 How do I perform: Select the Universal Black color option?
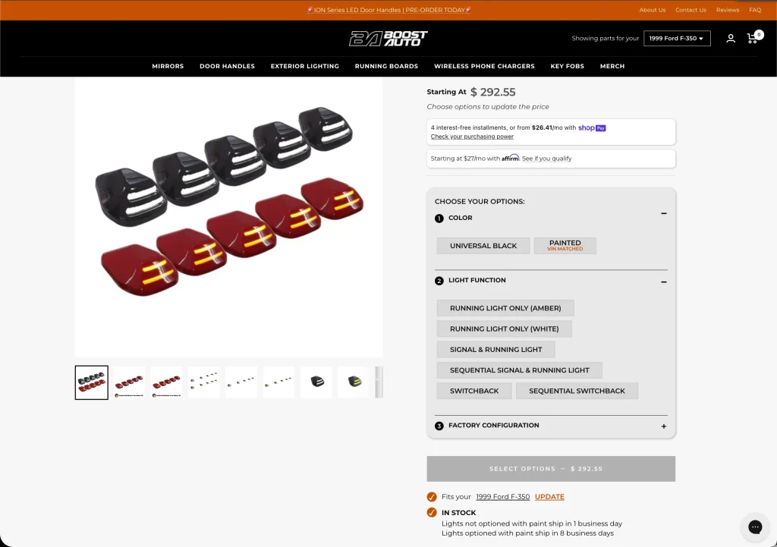[483, 246]
